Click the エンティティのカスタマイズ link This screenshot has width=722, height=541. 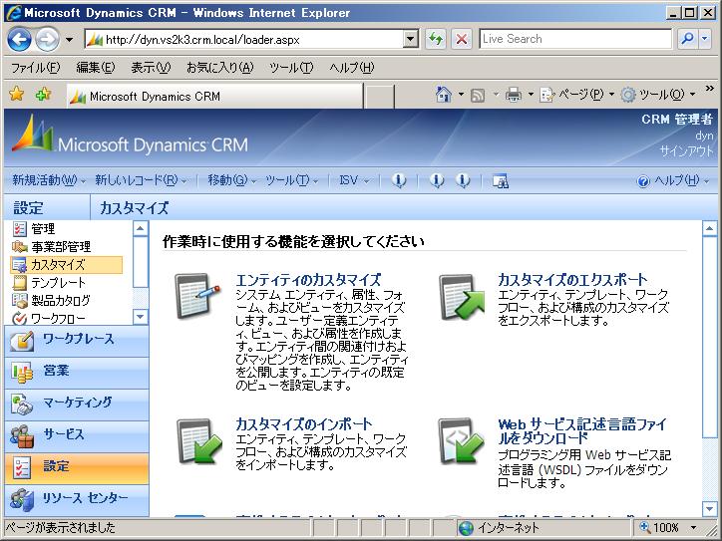click(x=308, y=280)
